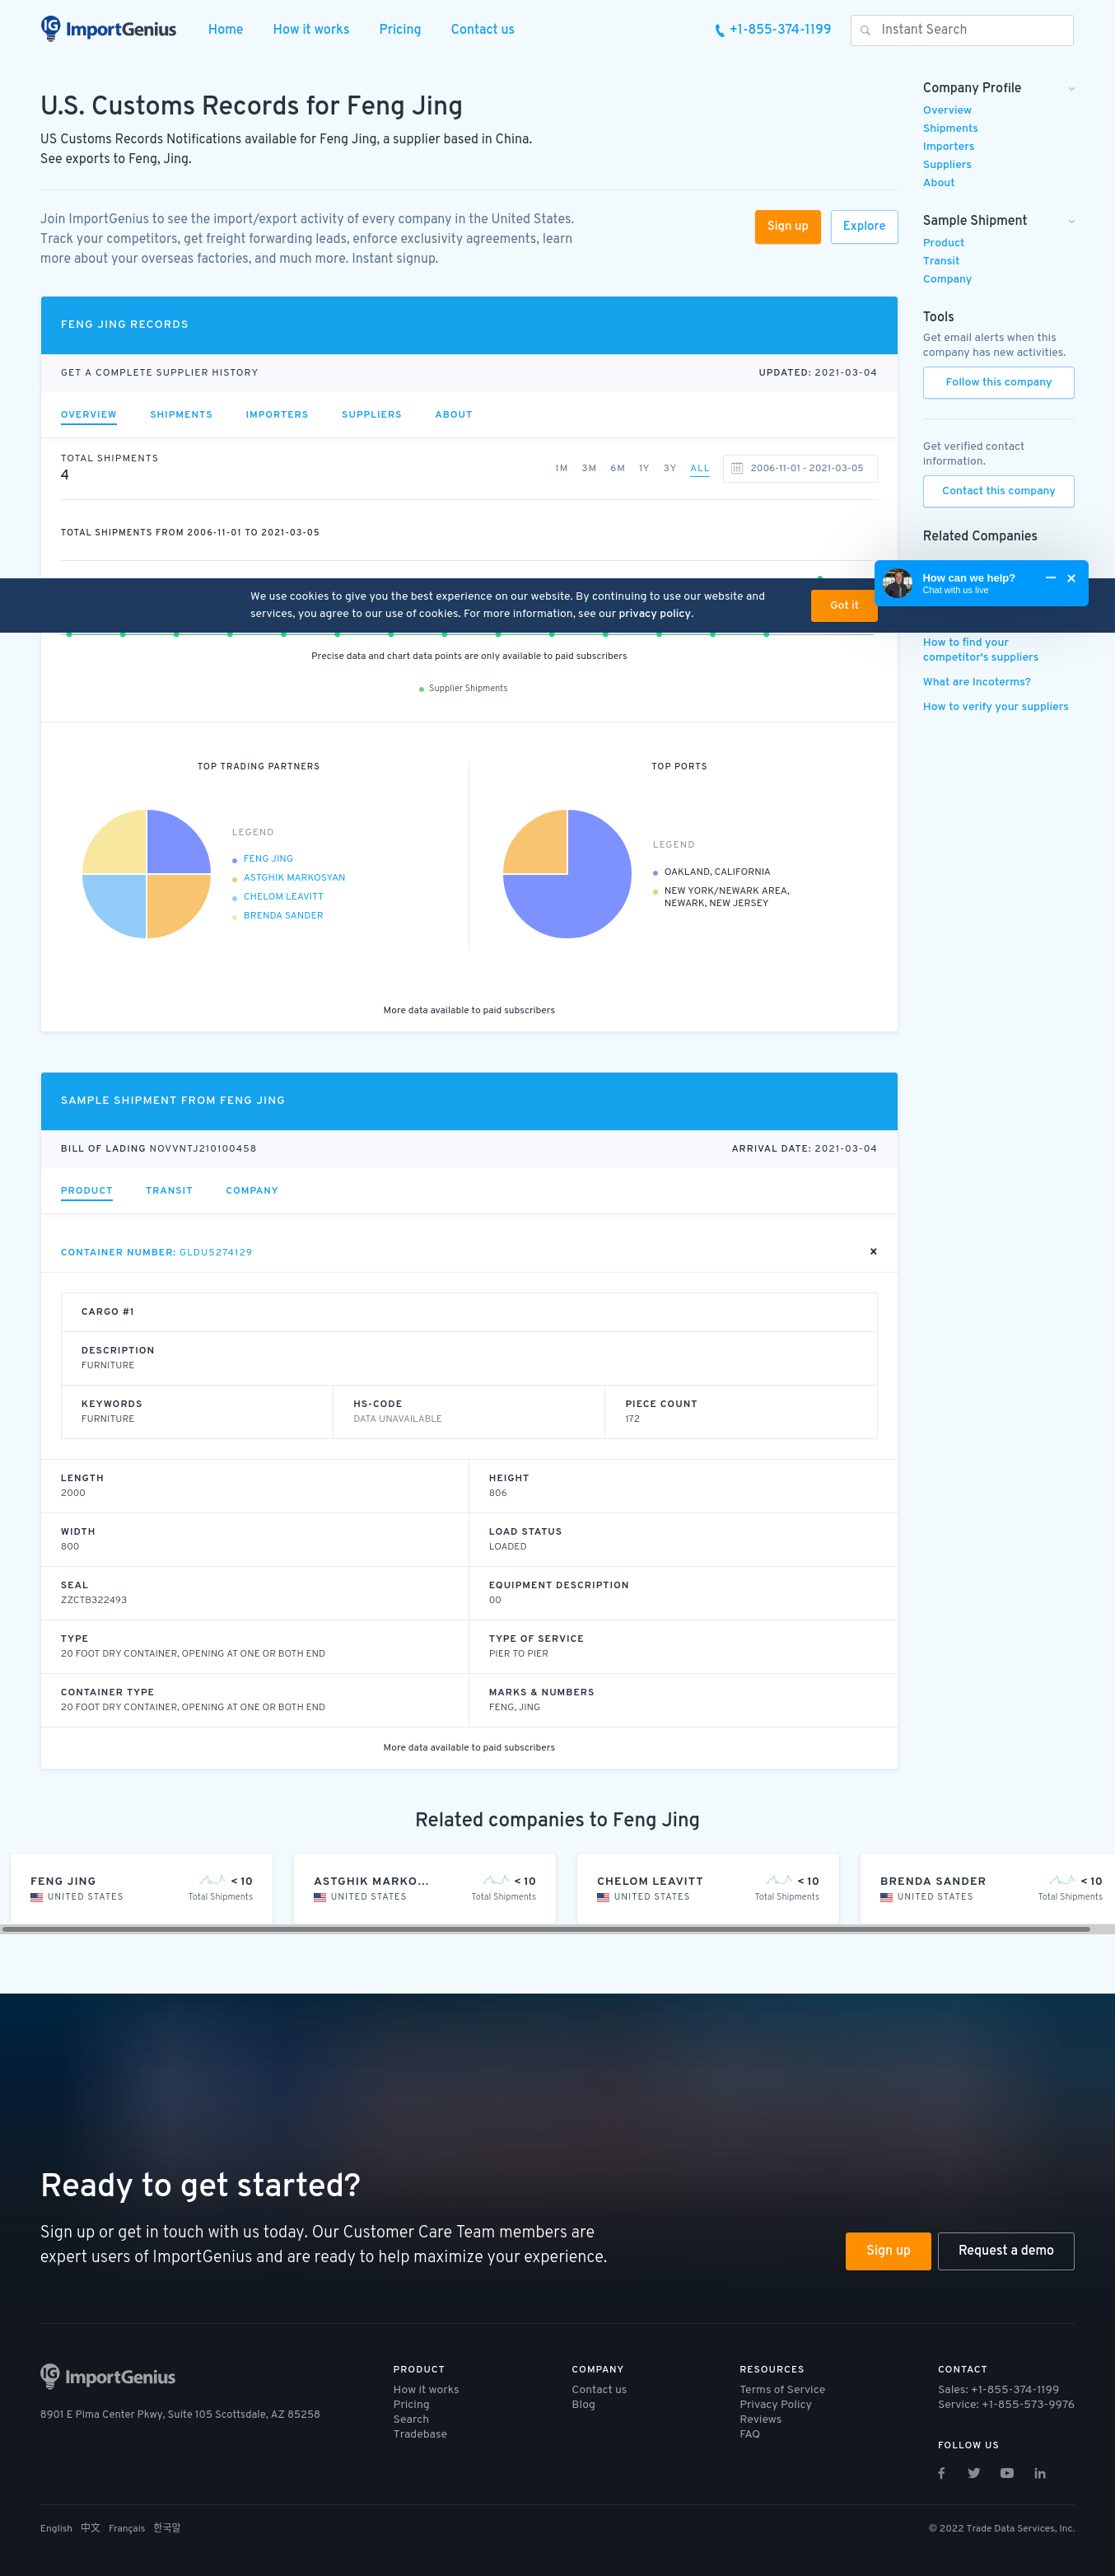Click the Explore button
The width and height of the screenshot is (1115, 2576).
[864, 226]
